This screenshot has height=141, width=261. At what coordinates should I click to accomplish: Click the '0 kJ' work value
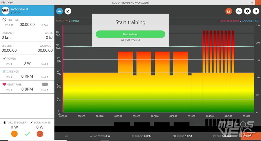(49, 37)
